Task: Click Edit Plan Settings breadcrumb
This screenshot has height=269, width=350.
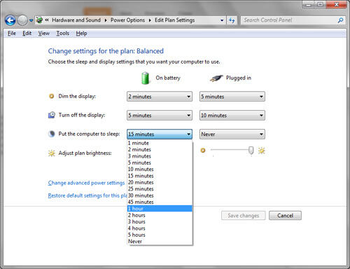Action: coord(174,20)
